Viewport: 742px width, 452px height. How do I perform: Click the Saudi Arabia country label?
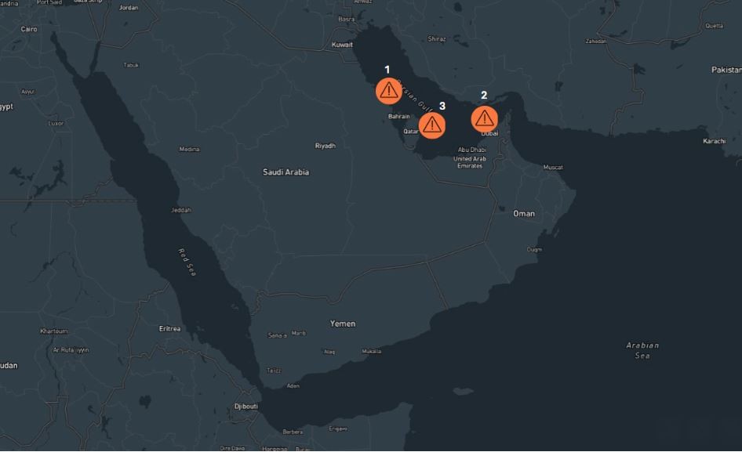tap(286, 172)
